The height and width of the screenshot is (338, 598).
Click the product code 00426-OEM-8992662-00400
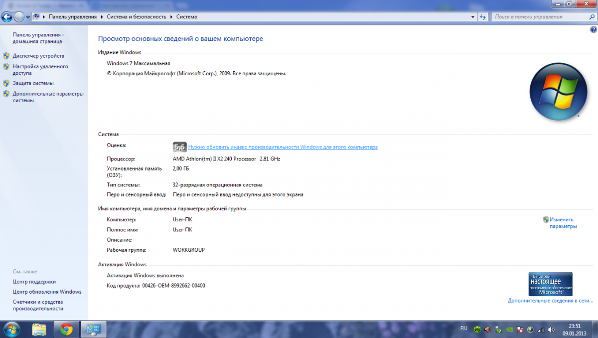[173, 286]
